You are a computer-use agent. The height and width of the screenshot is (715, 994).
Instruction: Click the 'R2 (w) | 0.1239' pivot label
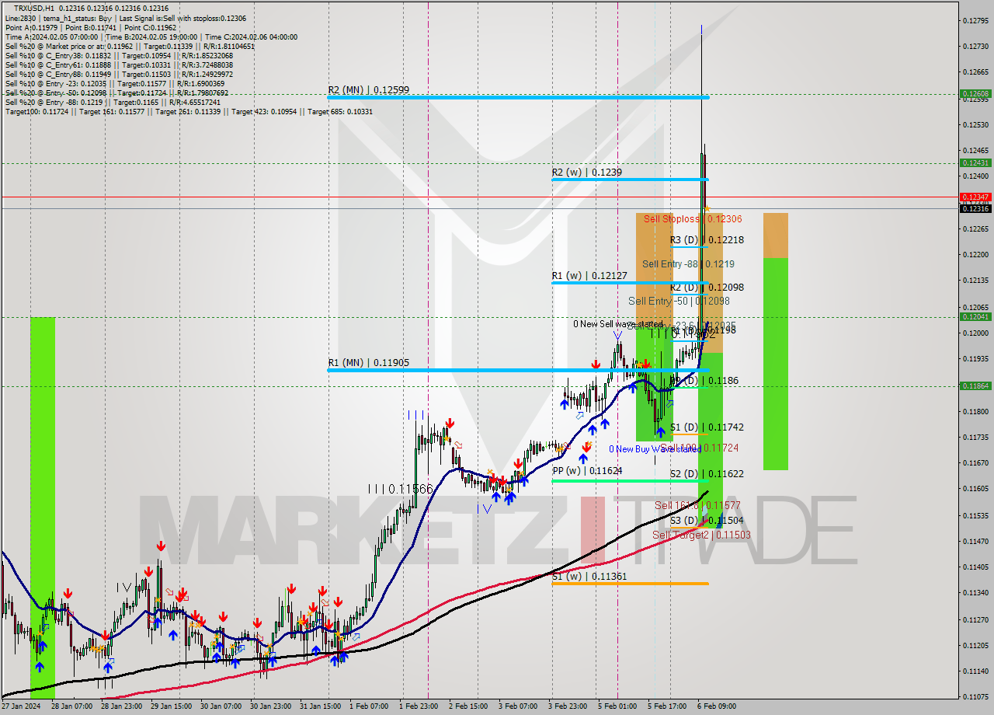point(587,172)
